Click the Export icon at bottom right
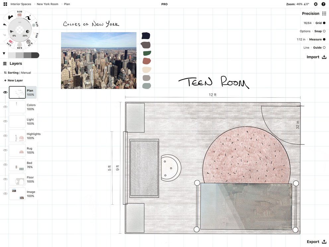This screenshot has width=329, height=247. 324,242
